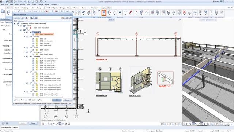
Task: Click the vertical scrollbar in the building structure tree
Action: pos(71,49)
